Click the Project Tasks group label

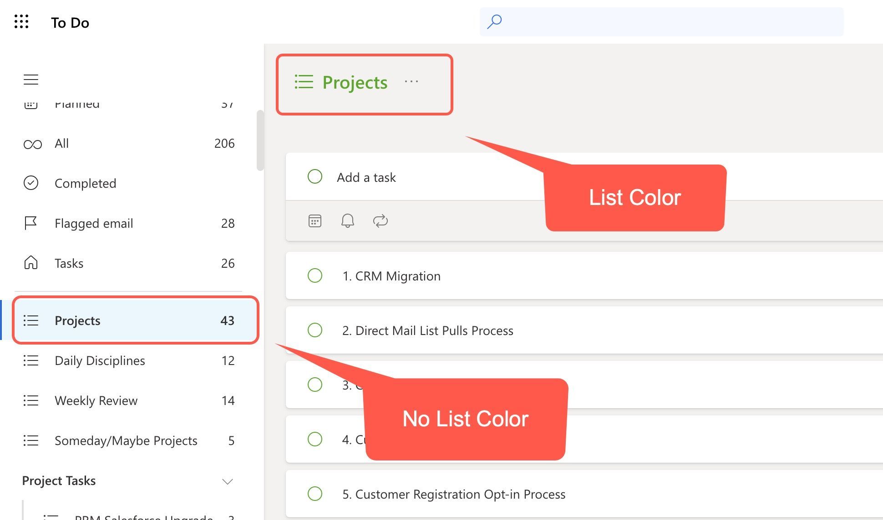59,480
